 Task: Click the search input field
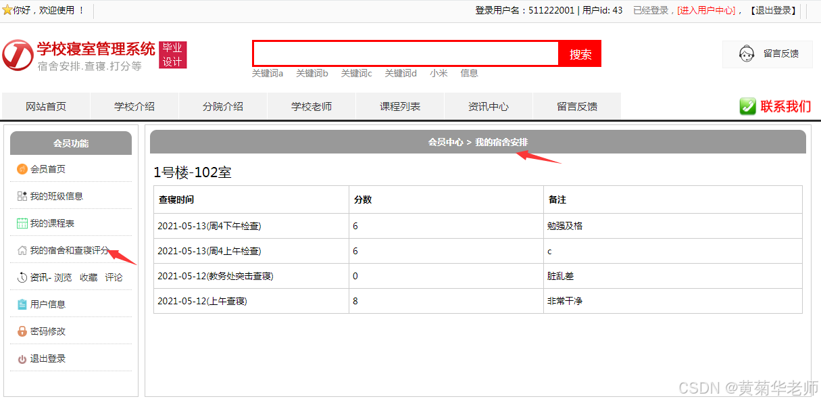coord(405,53)
